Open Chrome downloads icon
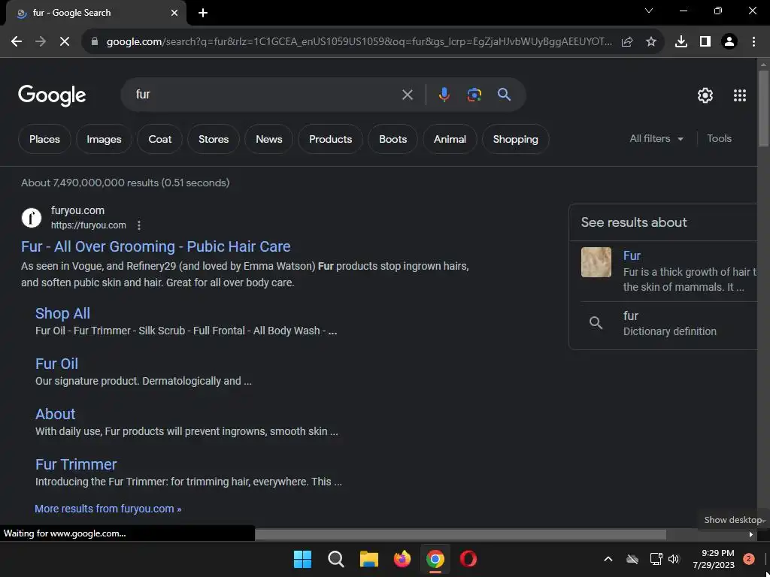The height and width of the screenshot is (577, 770). click(681, 42)
